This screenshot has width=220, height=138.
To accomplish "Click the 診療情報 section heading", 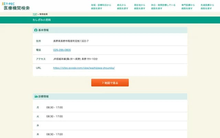I will click(x=44, y=97).
